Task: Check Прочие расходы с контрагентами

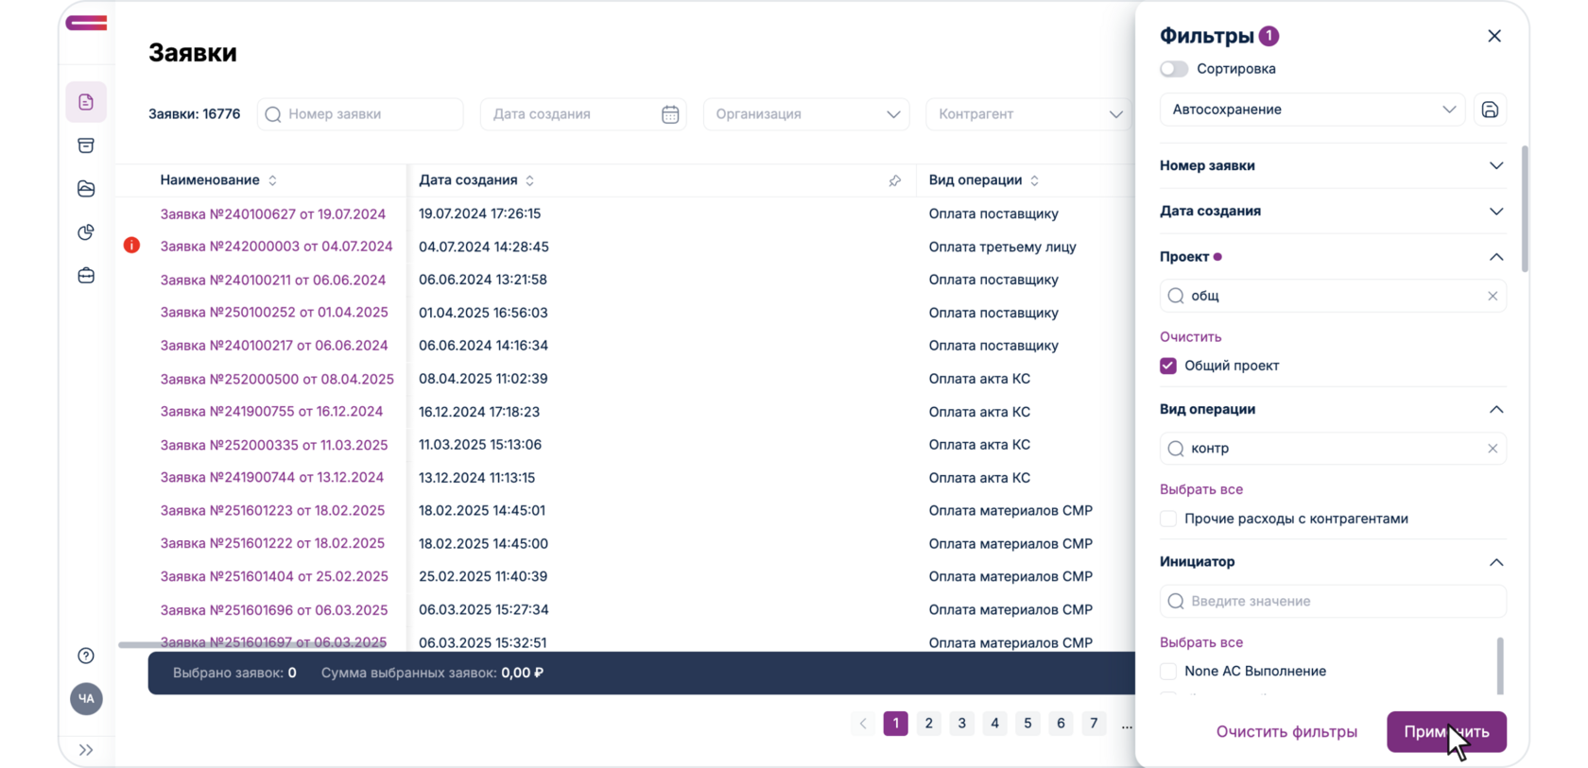Action: [x=1168, y=519]
